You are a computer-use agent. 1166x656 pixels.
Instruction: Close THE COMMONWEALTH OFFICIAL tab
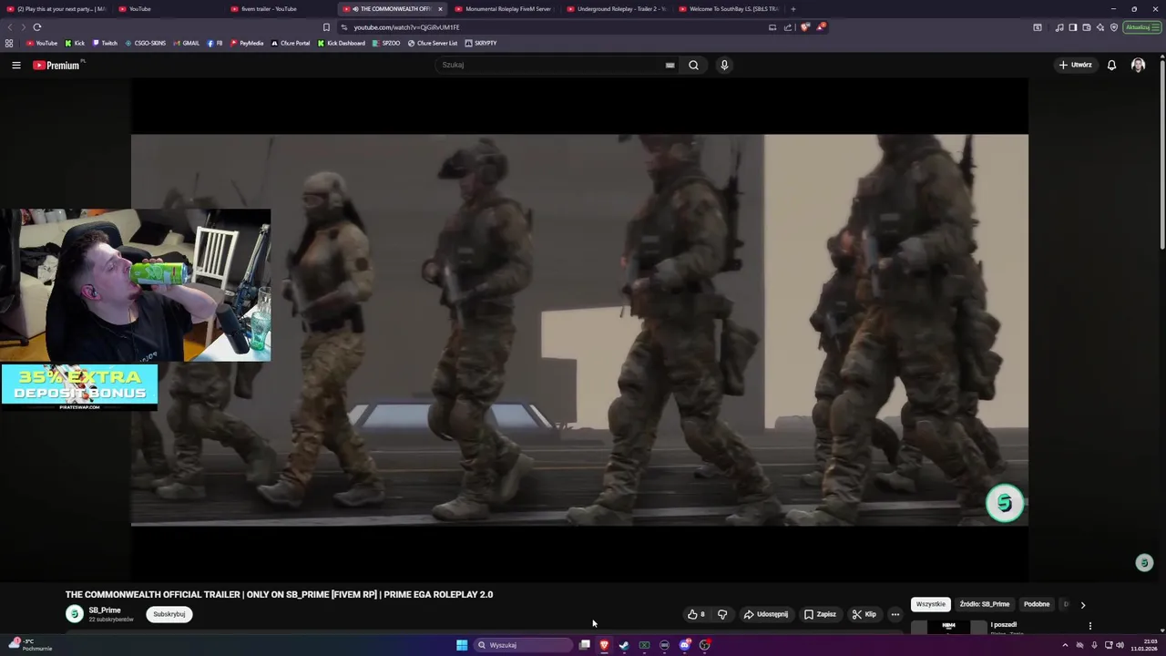(x=440, y=9)
